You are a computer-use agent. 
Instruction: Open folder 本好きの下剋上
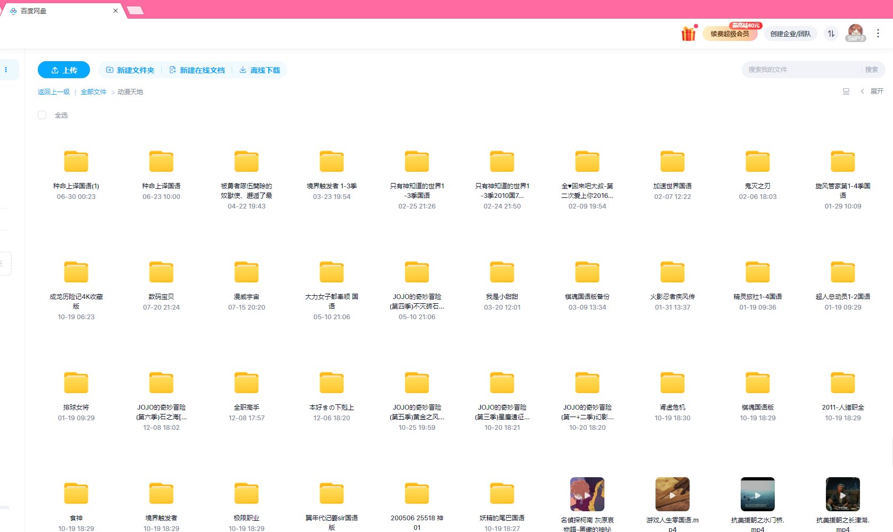click(x=332, y=383)
